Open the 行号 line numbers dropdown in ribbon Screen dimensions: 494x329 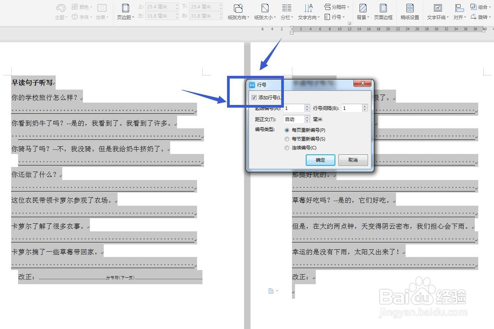tap(334, 17)
